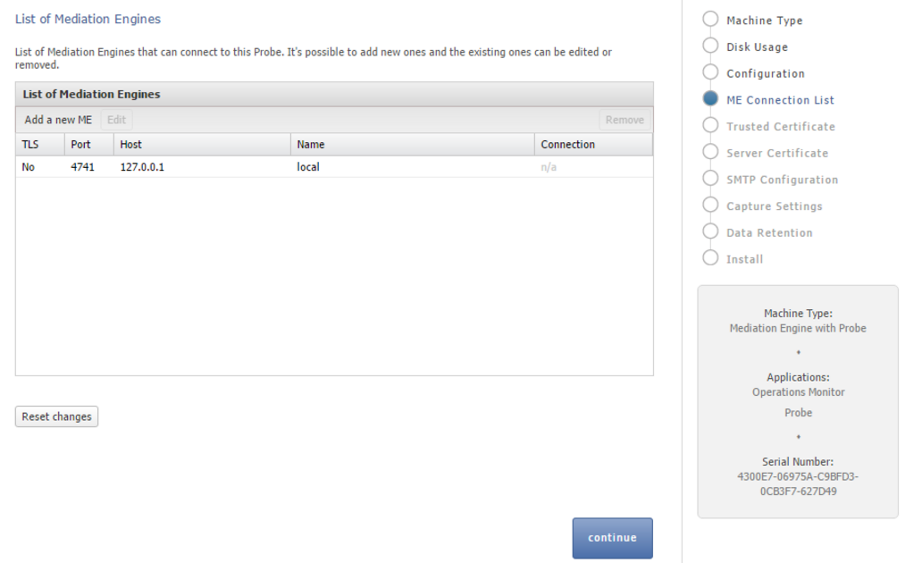
Task: Click the Install step circle
Action: (x=710, y=258)
